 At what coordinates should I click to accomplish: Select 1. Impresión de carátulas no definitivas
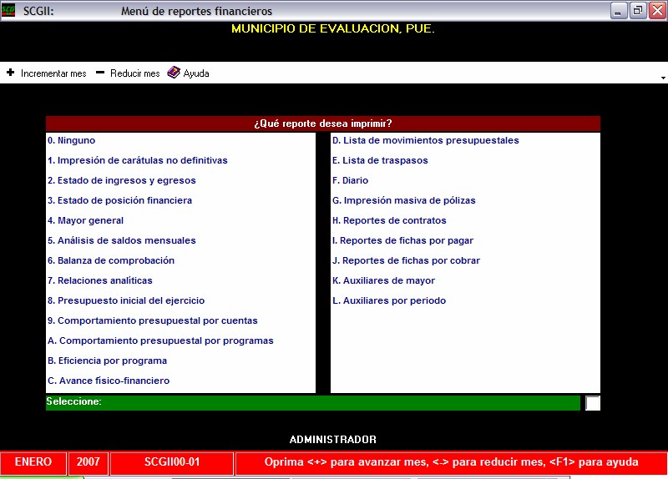pos(138,160)
